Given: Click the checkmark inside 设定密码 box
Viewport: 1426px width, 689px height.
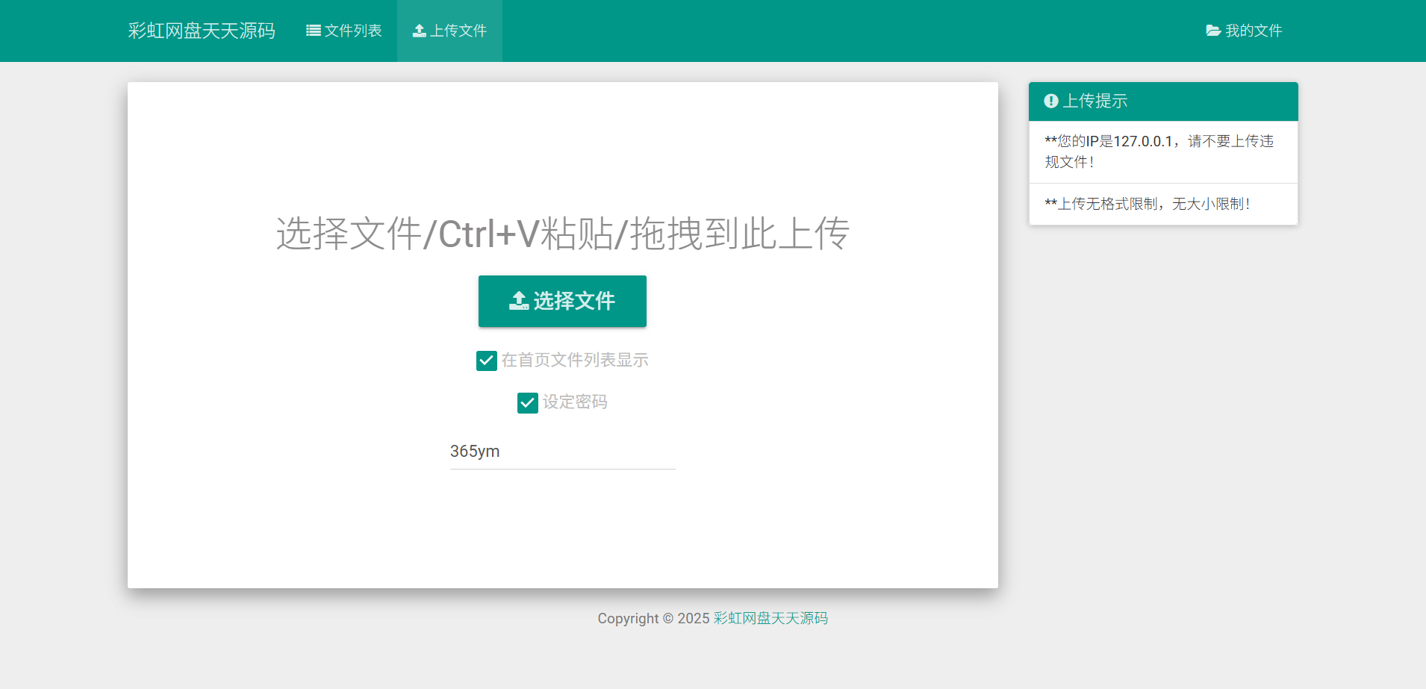Looking at the screenshot, I should 528,402.
